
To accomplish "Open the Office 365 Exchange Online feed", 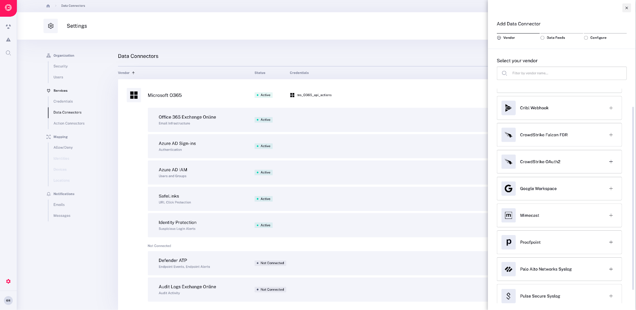I will pos(318,120).
